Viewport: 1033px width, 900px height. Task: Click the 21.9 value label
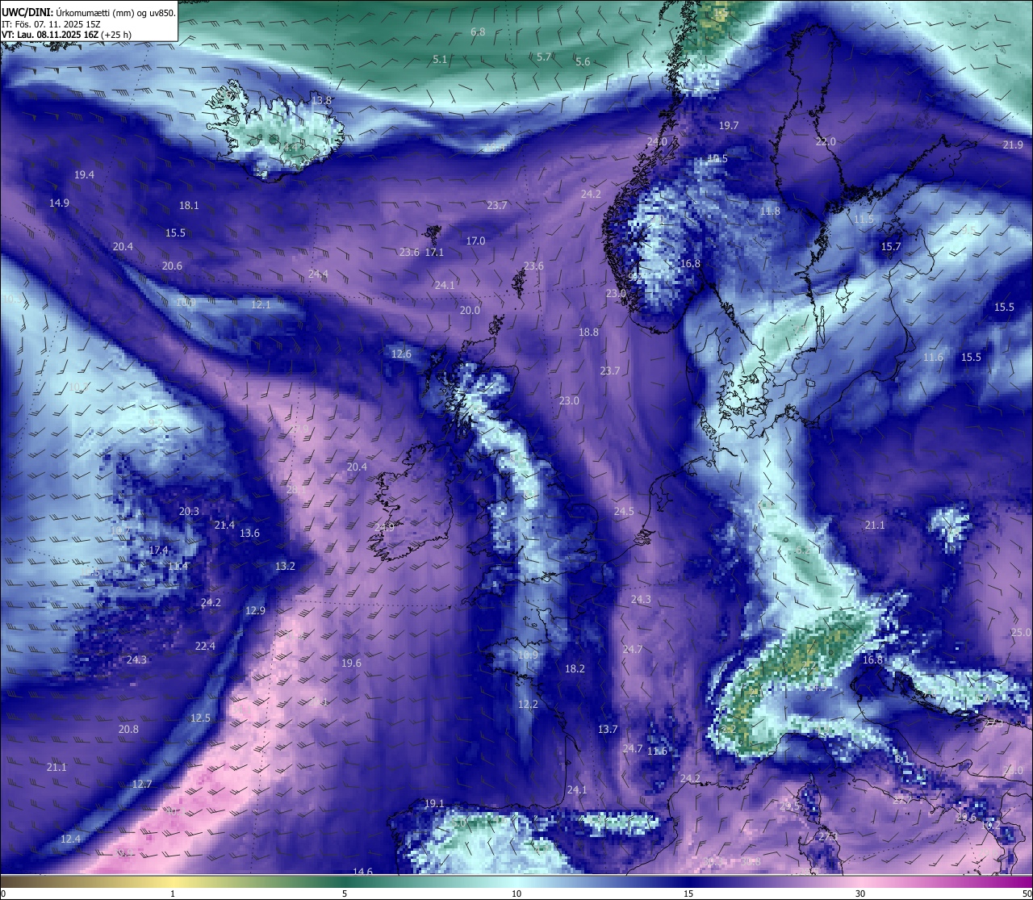1013,145
